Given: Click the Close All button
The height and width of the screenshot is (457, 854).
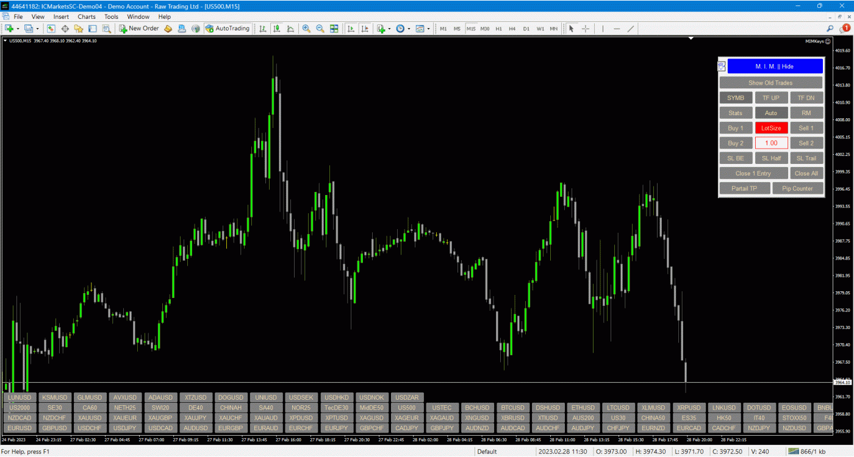Looking at the screenshot, I should click(x=806, y=174).
